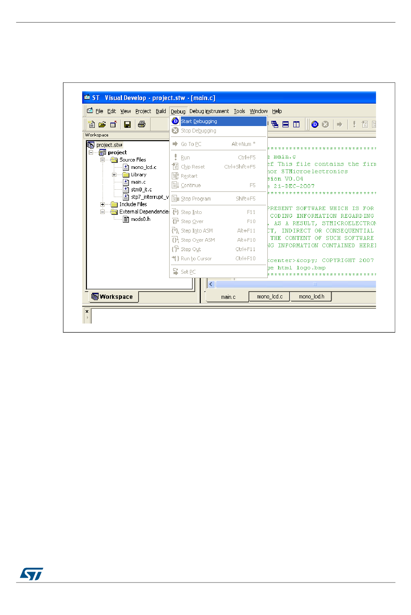Image resolution: width=411 pixels, height=615 pixels.
Task: Click the Chip Reset toolbar icon
Action: 365,124
